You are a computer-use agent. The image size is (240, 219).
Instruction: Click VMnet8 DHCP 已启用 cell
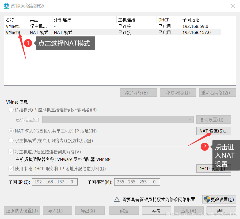pyautogui.click(x=165, y=32)
